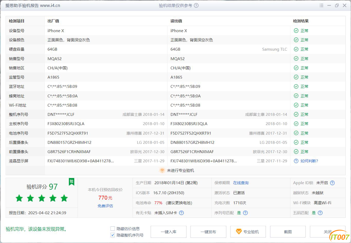The image size is (351, 243).
Task: Close the report window with title-bar X
Action: (345, 5)
